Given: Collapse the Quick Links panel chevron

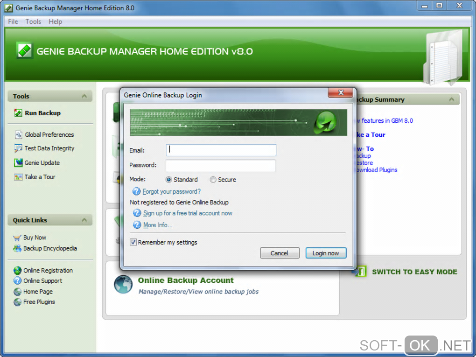Looking at the screenshot, I should [84, 220].
